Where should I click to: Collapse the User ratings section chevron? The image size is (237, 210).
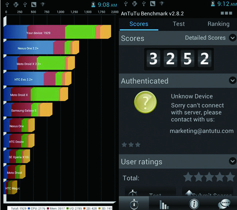coord(233,161)
